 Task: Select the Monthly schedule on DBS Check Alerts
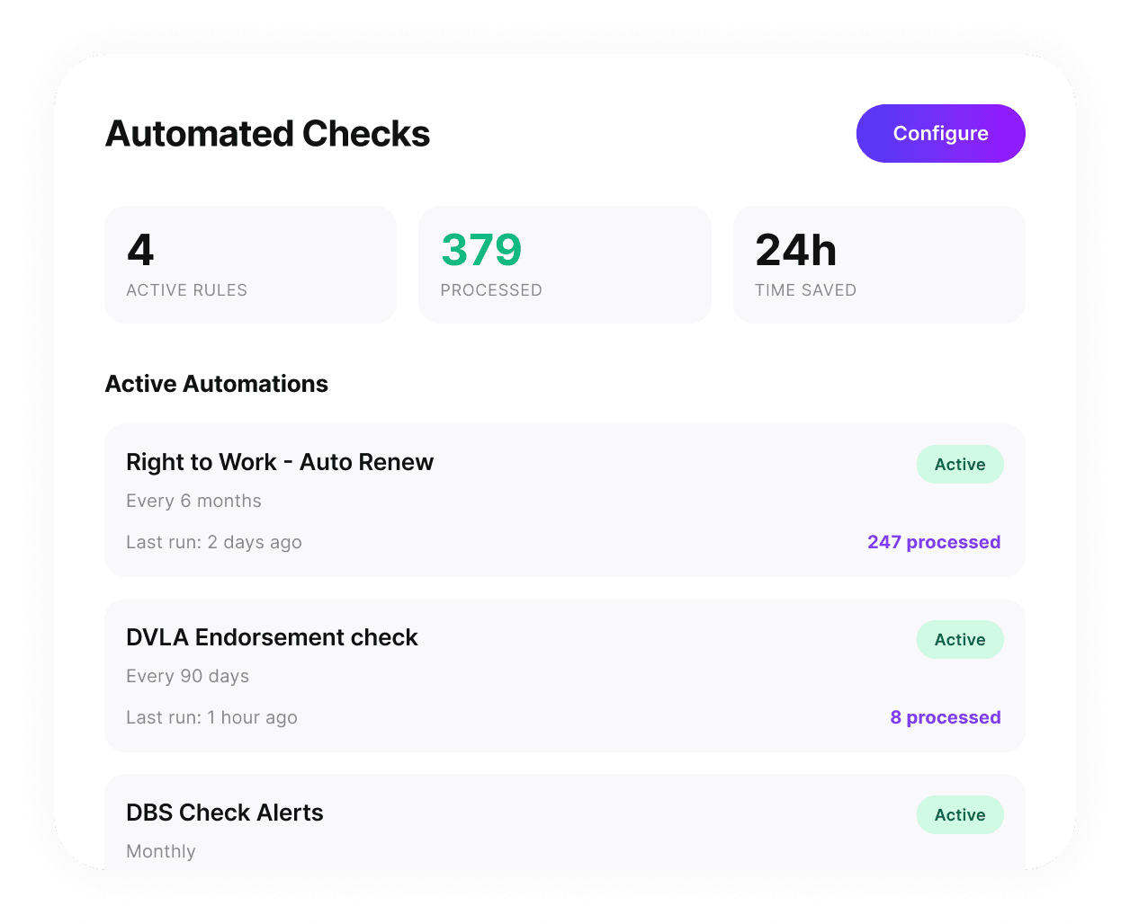(161, 851)
